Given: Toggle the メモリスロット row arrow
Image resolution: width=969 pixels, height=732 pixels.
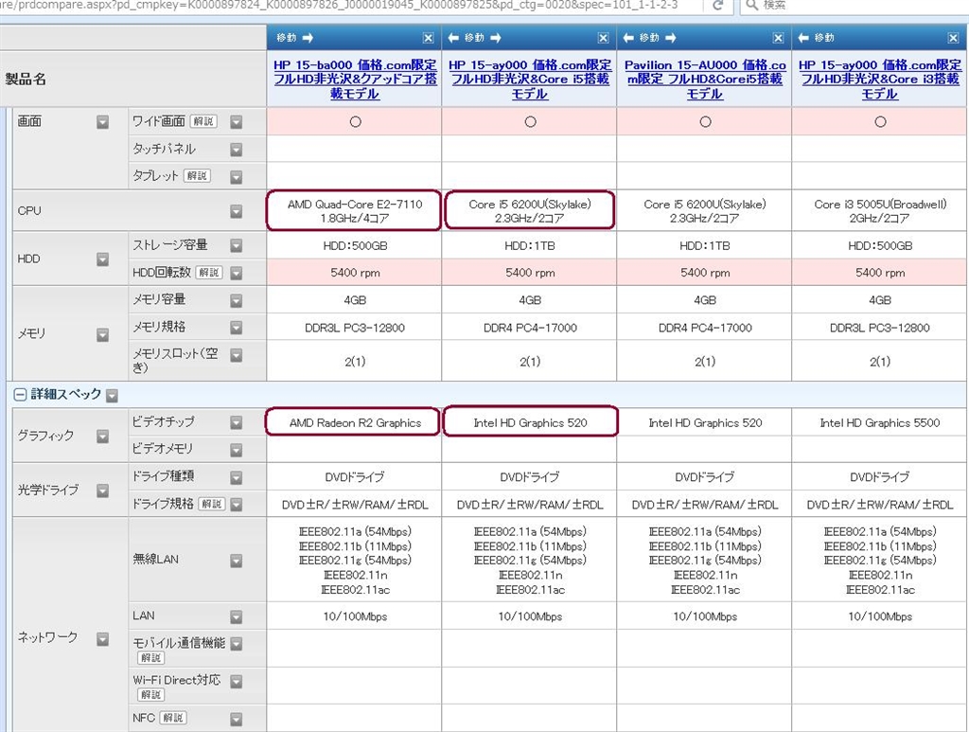Looking at the screenshot, I should pyautogui.click(x=236, y=355).
